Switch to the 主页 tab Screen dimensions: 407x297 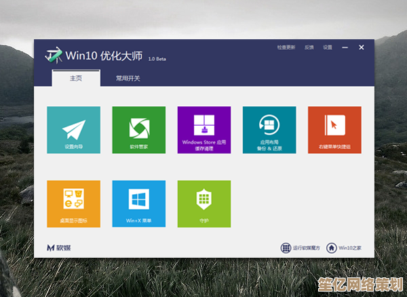(x=76, y=78)
